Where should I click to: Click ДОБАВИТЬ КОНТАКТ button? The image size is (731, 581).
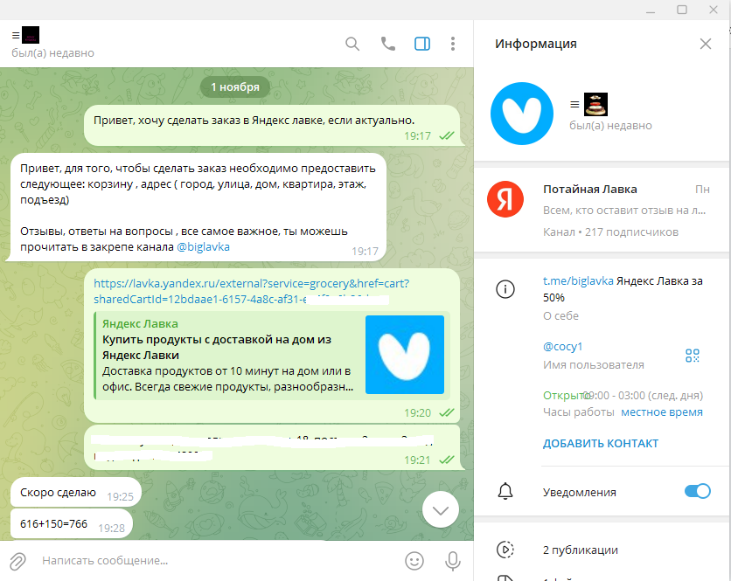pos(601,443)
